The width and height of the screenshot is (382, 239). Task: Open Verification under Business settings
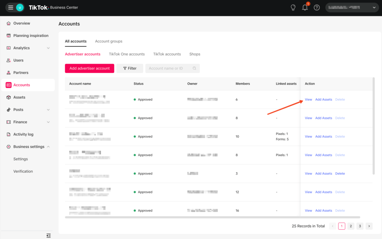coord(23,172)
